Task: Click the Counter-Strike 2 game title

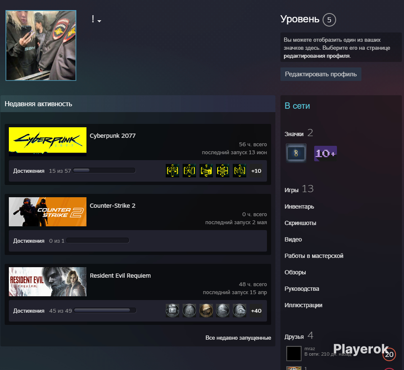Action: (x=112, y=206)
